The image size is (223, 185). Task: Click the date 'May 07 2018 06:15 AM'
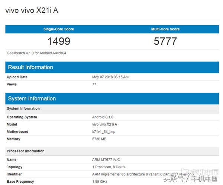110,77
